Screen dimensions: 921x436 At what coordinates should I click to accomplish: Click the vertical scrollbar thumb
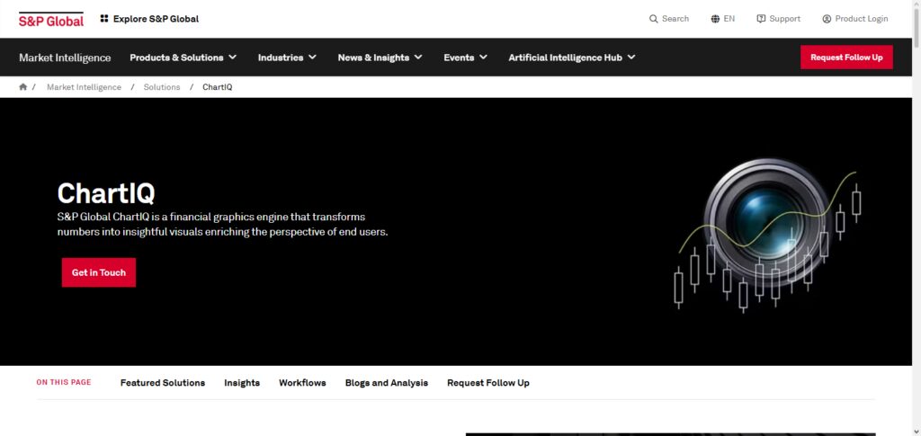pyautogui.click(x=917, y=28)
